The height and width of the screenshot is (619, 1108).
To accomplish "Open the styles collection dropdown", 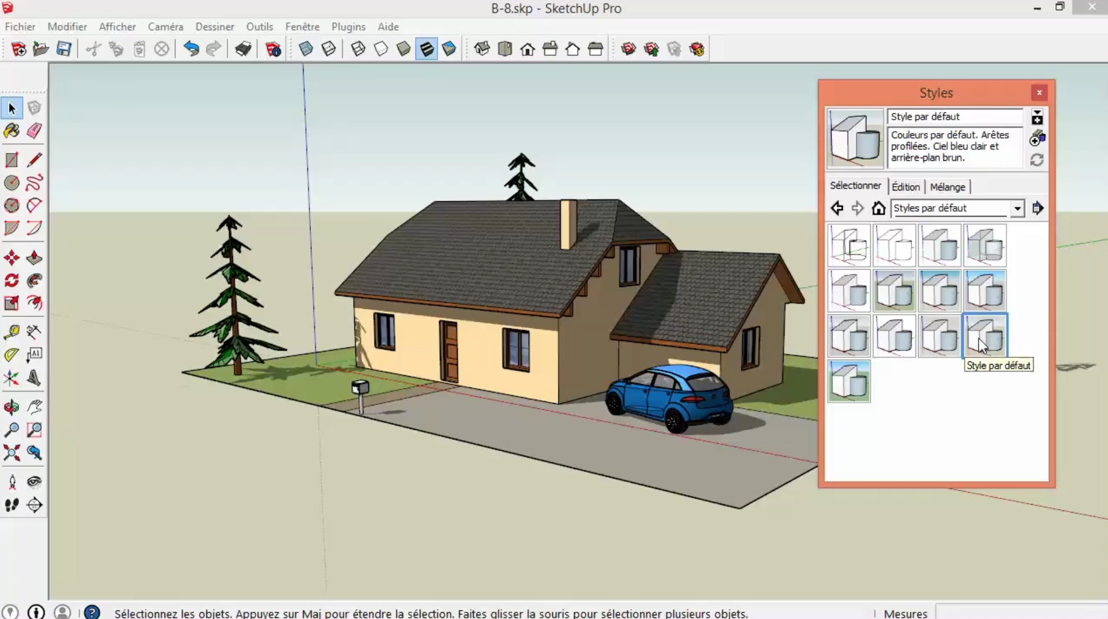I will pyautogui.click(x=1018, y=208).
